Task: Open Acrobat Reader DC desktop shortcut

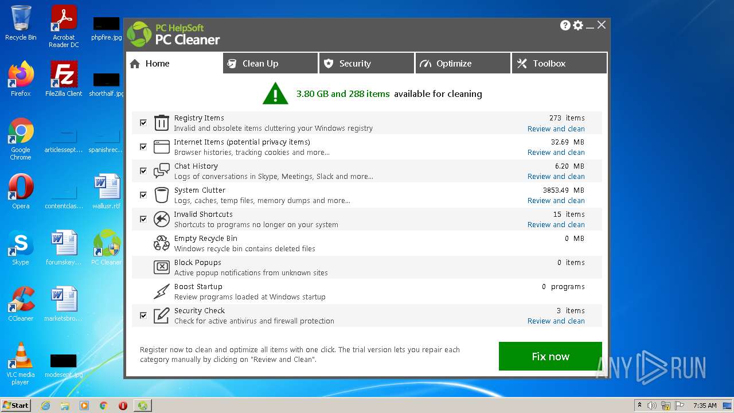Action: point(64,26)
